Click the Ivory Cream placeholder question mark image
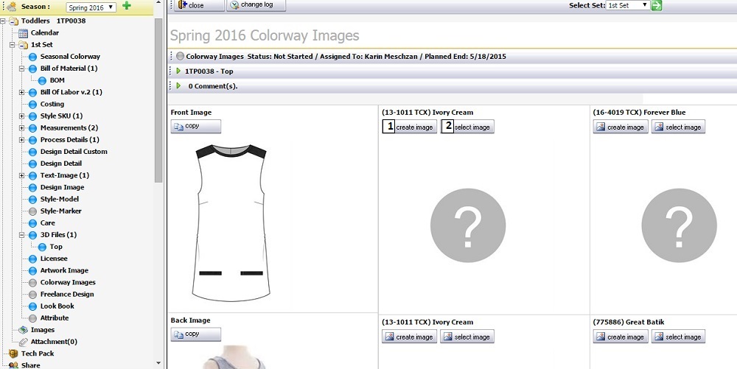The width and height of the screenshot is (737, 369). 468,226
